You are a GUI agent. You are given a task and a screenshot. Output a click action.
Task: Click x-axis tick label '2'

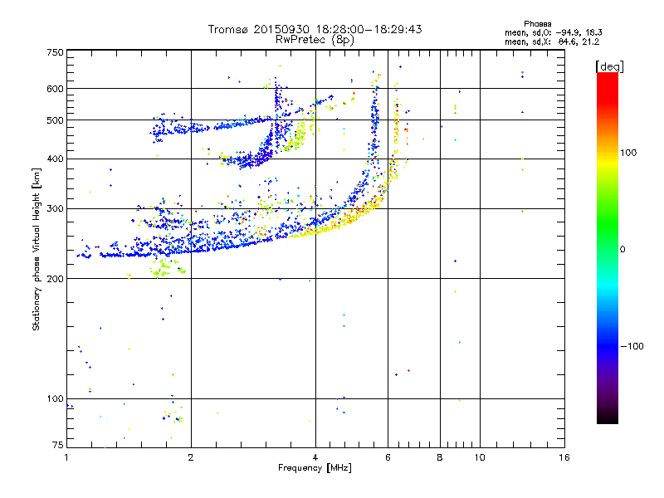[x=191, y=457]
